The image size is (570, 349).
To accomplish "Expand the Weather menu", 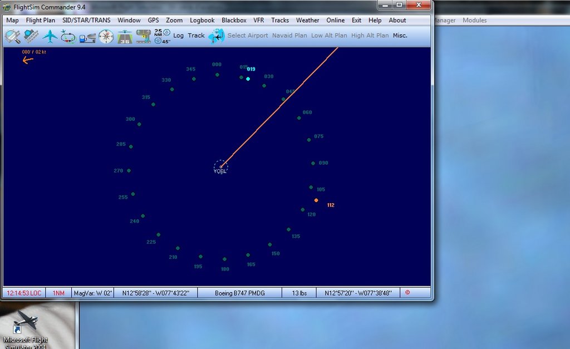I will (x=307, y=20).
